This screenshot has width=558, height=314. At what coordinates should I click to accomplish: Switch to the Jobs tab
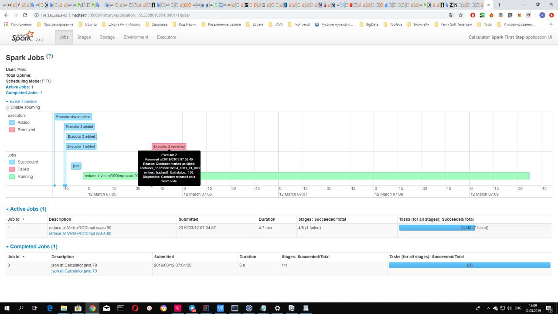(64, 37)
